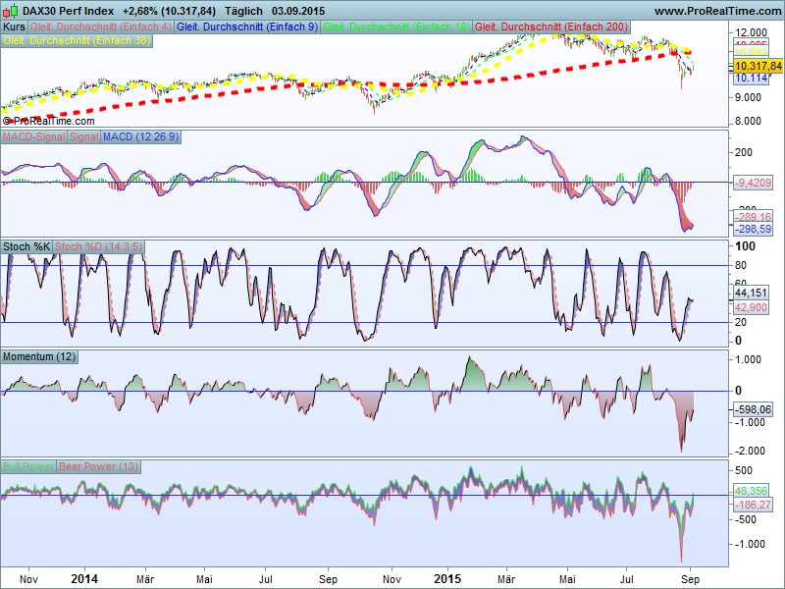Select Gleit. Durchschnitt (Einfach 4) label
Screen dimensions: 785x589
[x=101, y=27]
